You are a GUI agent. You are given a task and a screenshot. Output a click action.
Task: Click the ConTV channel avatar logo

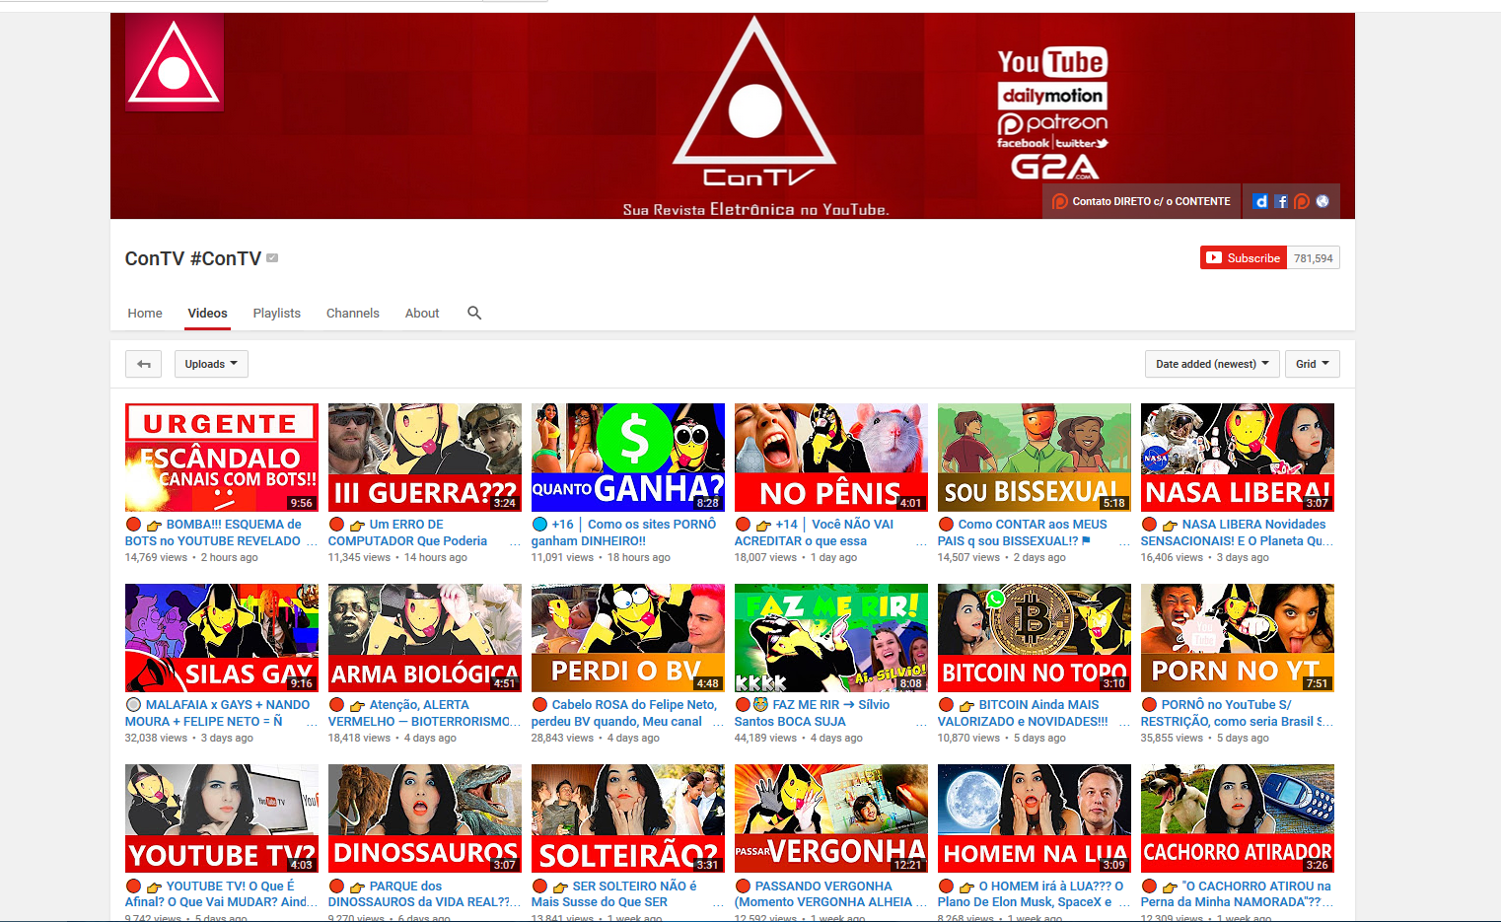175,63
